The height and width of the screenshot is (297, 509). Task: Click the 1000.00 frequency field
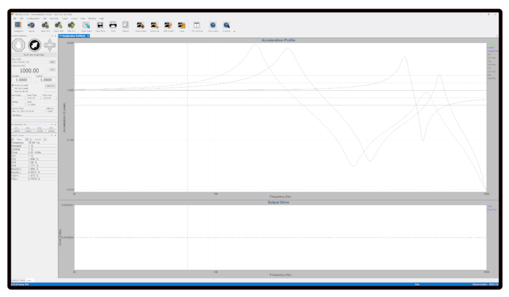click(29, 70)
